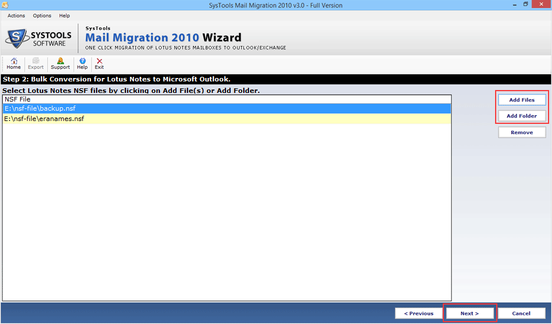The image size is (552, 324).
Task: Click the red Exit toolbar icon
Action: (99, 64)
